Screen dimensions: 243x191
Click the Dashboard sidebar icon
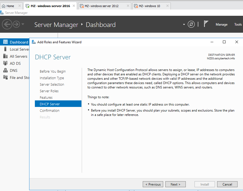click(x=5, y=42)
